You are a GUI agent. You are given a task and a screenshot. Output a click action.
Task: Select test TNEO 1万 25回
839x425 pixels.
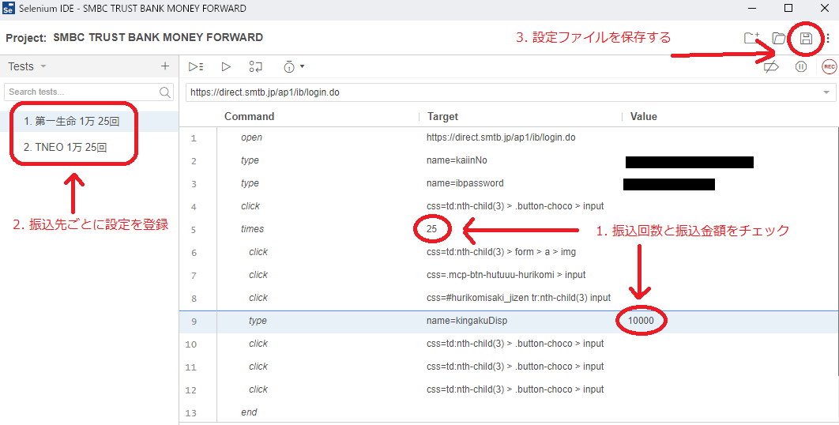[x=65, y=147]
